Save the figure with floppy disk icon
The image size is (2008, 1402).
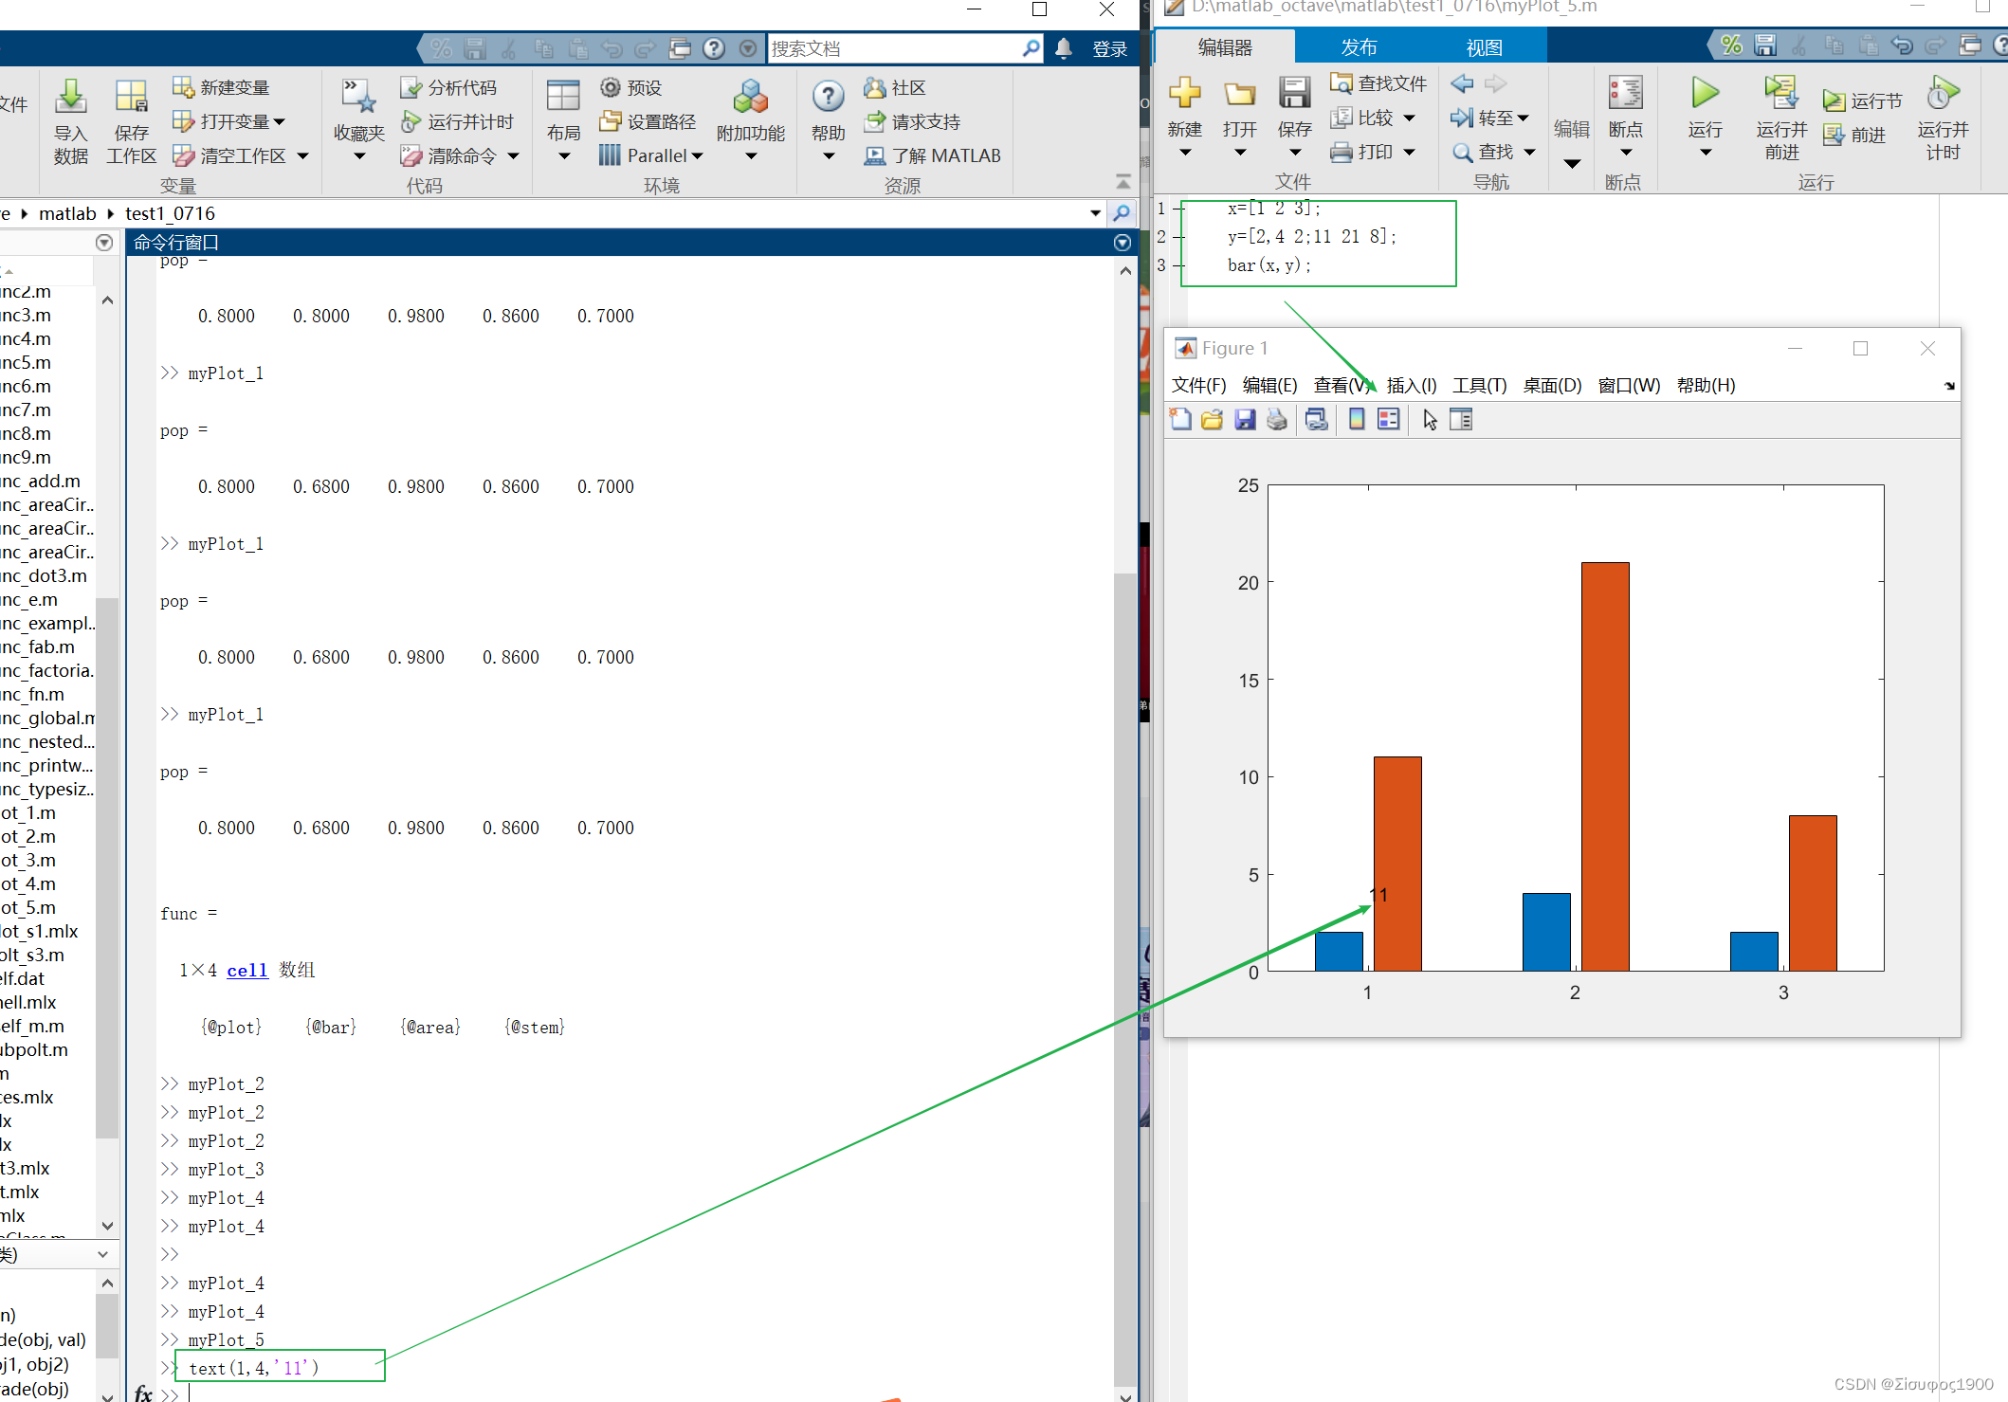pos(1245,420)
